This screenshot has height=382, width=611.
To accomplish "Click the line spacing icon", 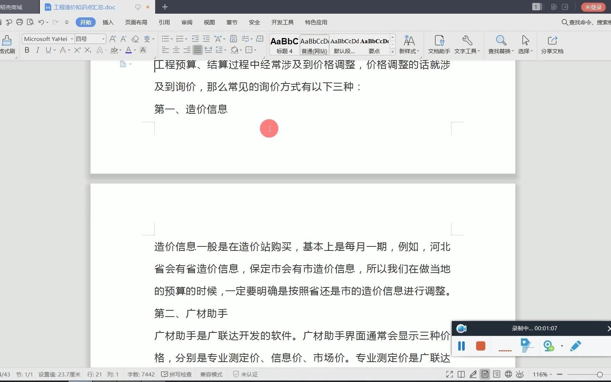I will (x=219, y=50).
